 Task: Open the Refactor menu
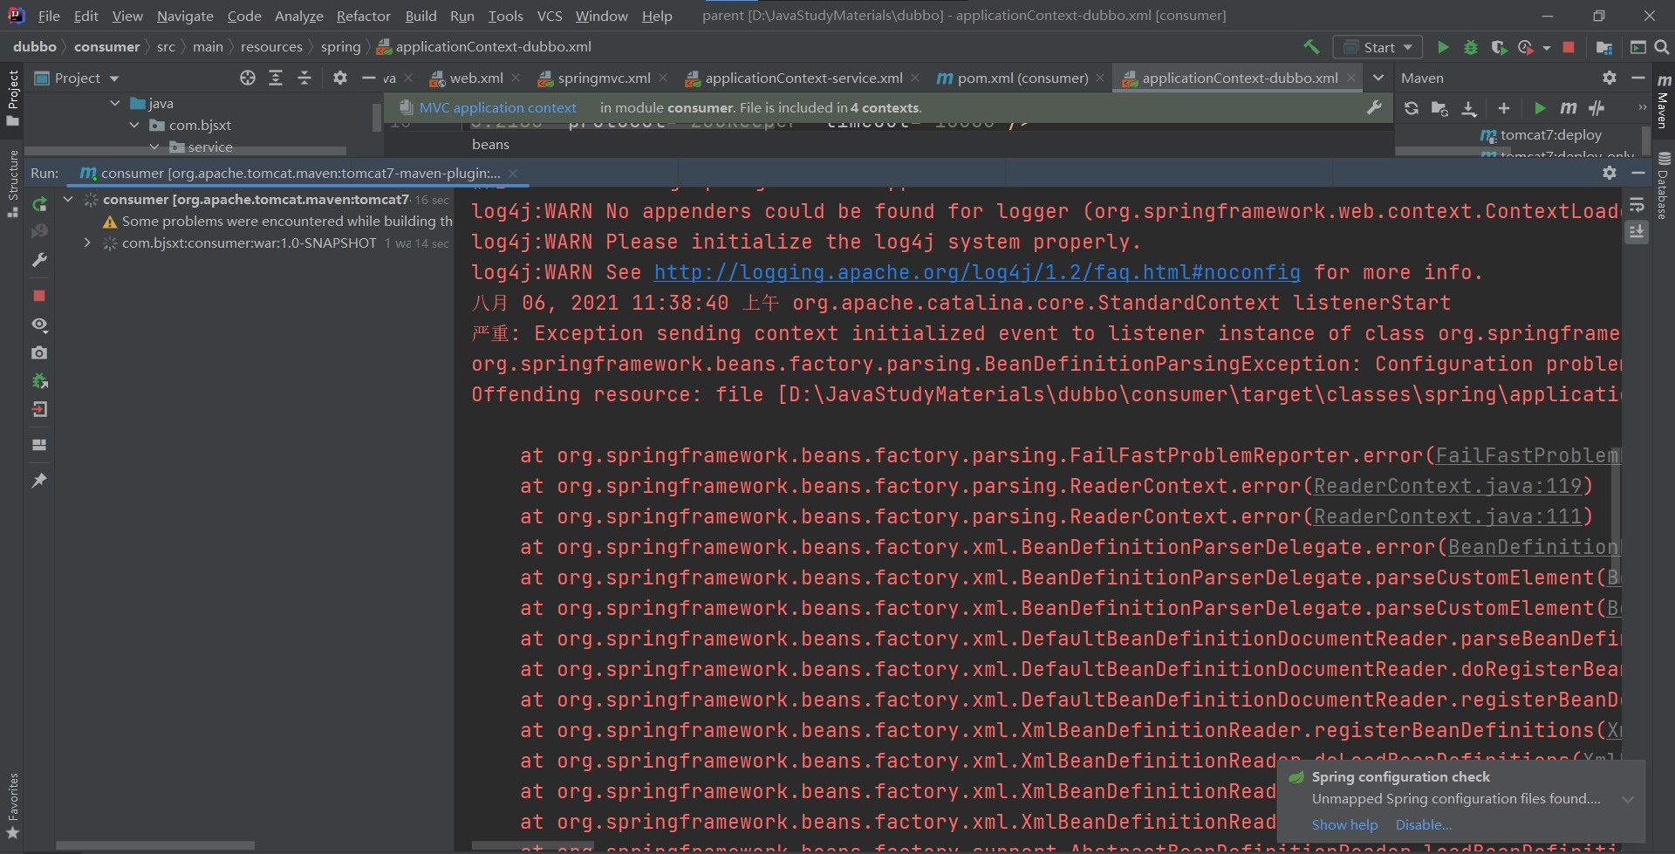(364, 16)
